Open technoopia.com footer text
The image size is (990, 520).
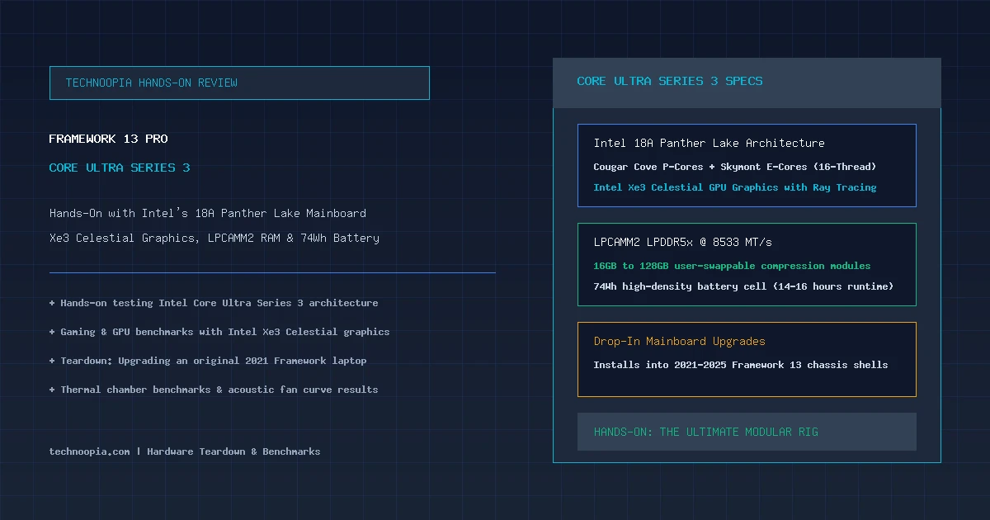[x=185, y=451]
